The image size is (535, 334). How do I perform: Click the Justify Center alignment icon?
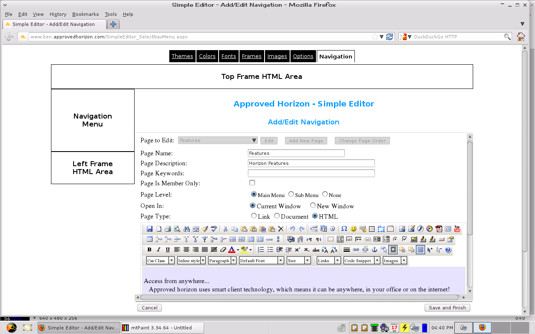(186, 250)
